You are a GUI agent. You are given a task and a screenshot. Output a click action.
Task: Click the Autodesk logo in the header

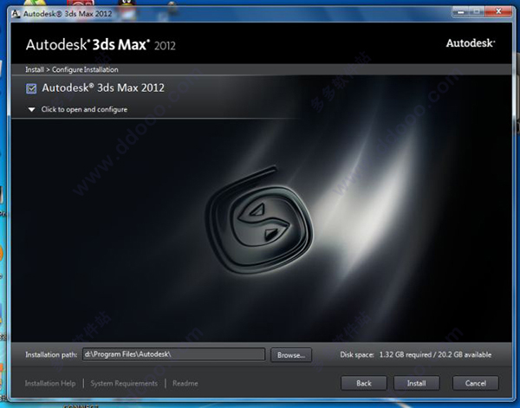pyautogui.click(x=471, y=43)
